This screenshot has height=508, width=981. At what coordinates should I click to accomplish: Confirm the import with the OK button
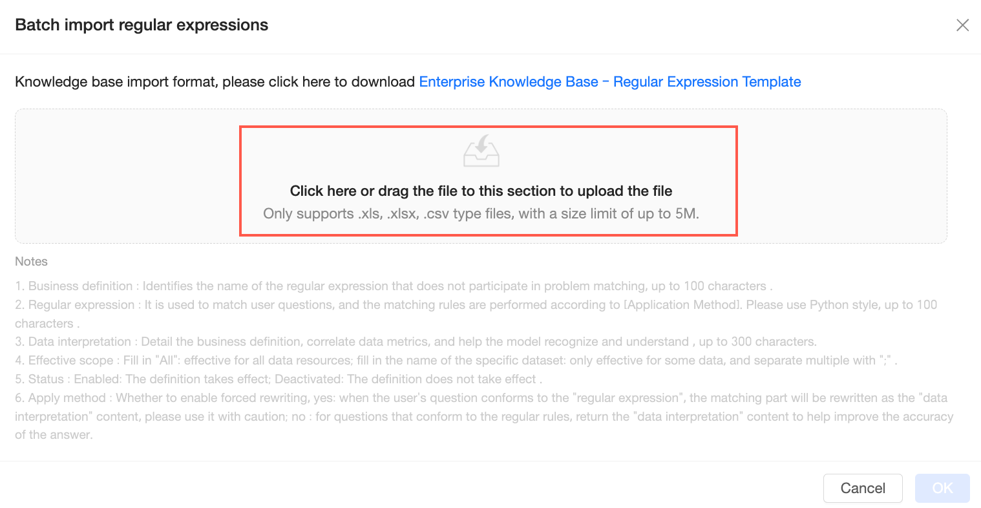(942, 488)
